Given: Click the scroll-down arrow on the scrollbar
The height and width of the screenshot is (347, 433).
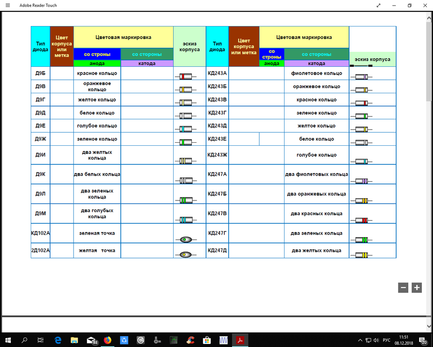Looking at the screenshot, I should pos(429,326).
